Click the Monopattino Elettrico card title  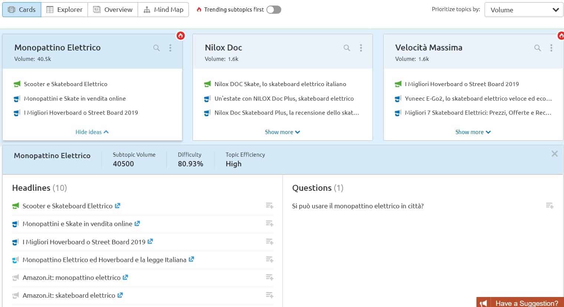tap(58, 48)
